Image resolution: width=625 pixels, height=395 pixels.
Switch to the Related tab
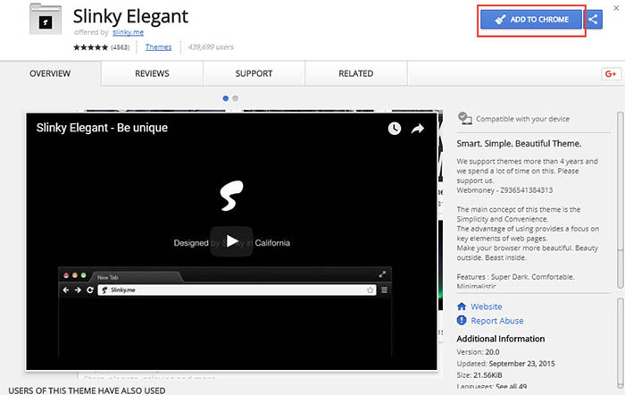(356, 73)
